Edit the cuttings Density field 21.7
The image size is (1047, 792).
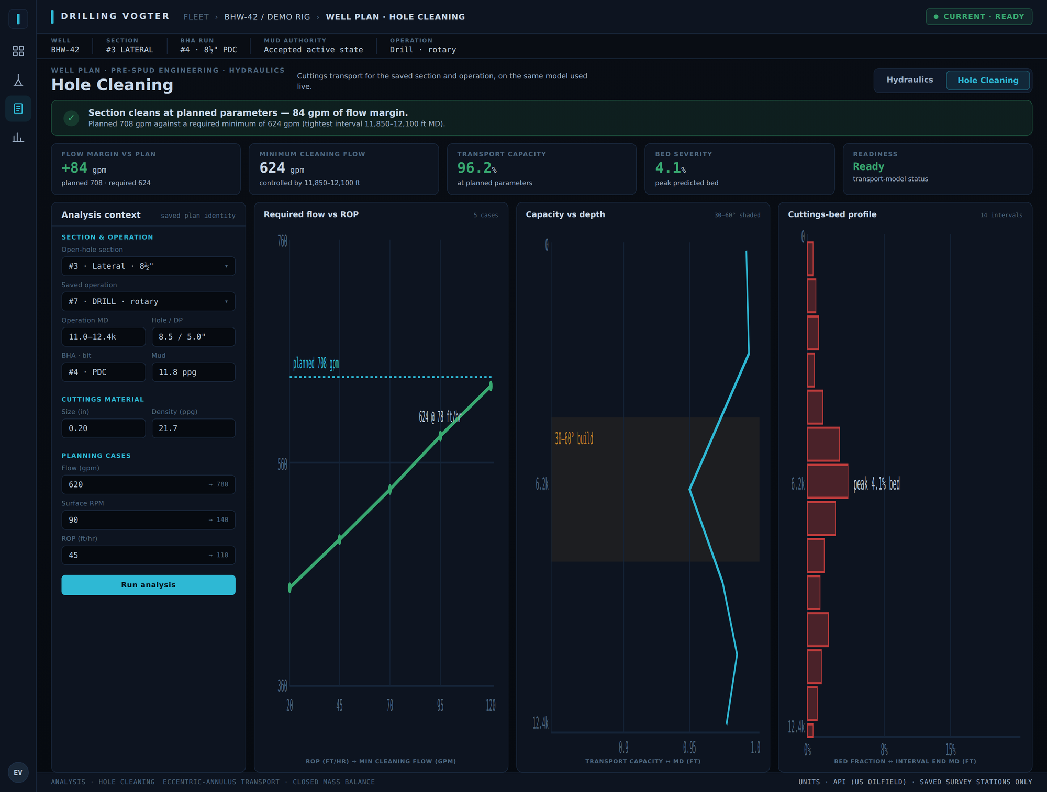(193, 428)
